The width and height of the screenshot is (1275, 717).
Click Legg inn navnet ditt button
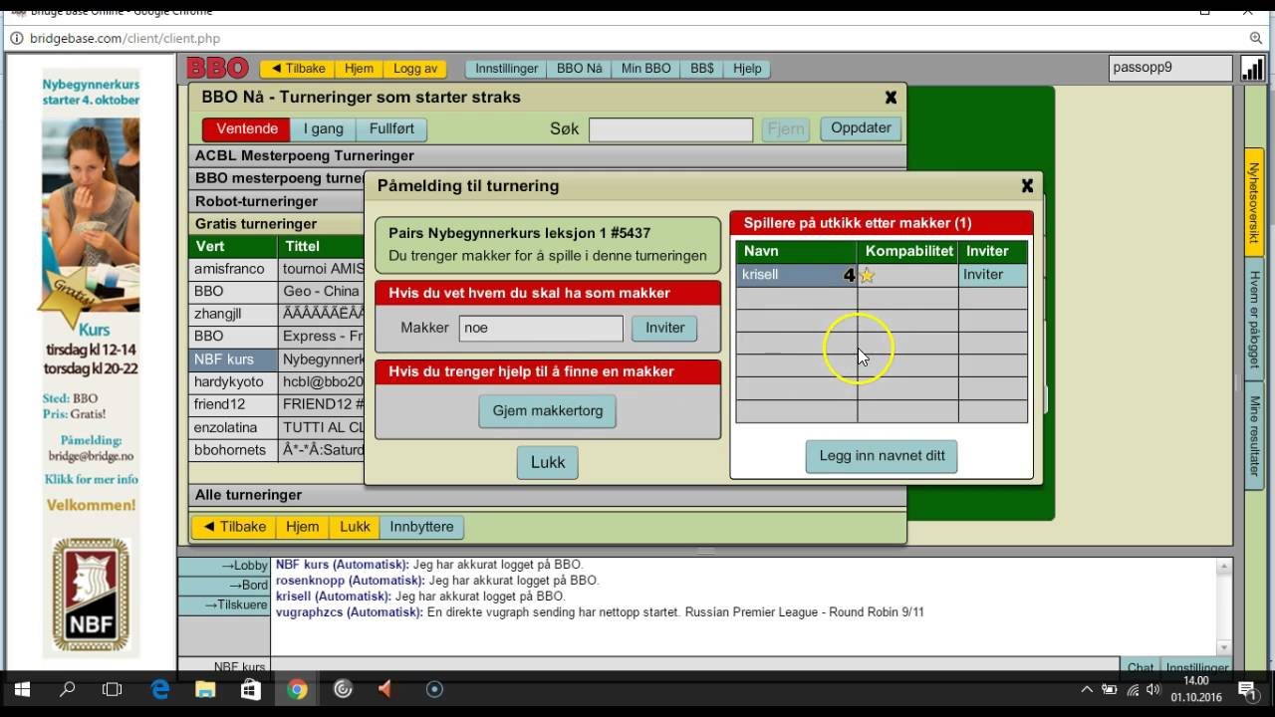pos(882,456)
